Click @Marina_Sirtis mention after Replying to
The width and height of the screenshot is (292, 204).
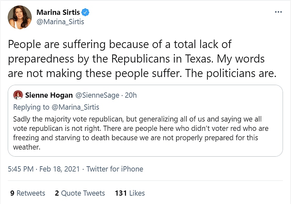[x=75, y=107]
